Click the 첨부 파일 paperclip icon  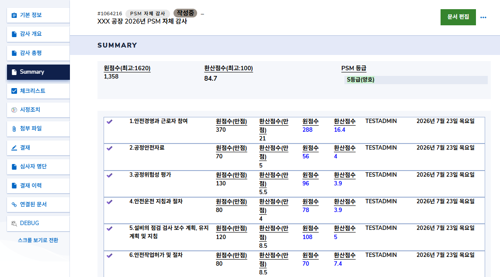coord(14,129)
